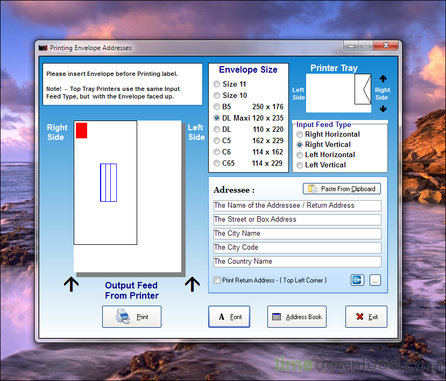Screen dimensions: 446x381
Task: Exit the envelope printing window
Action: (x=366, y=317)
